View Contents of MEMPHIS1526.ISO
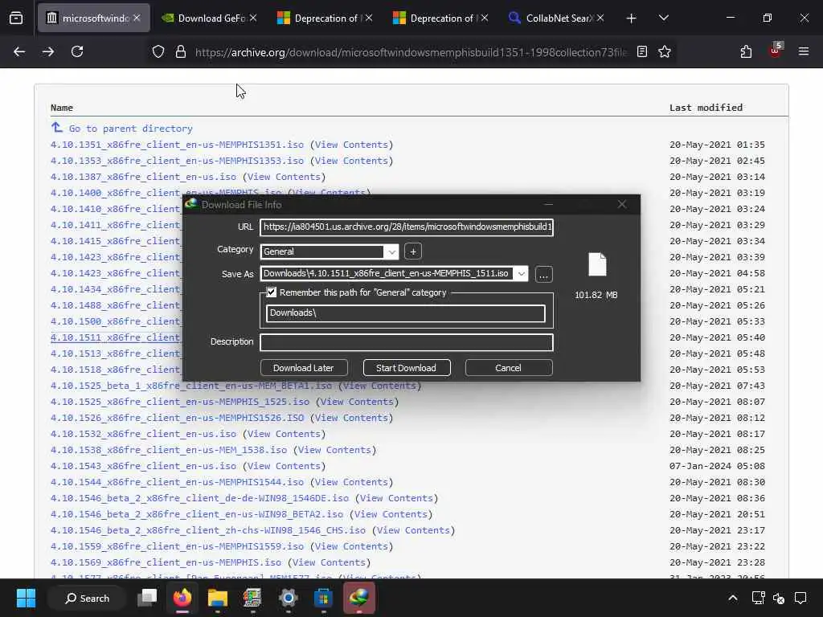 [x=351, y=418]
